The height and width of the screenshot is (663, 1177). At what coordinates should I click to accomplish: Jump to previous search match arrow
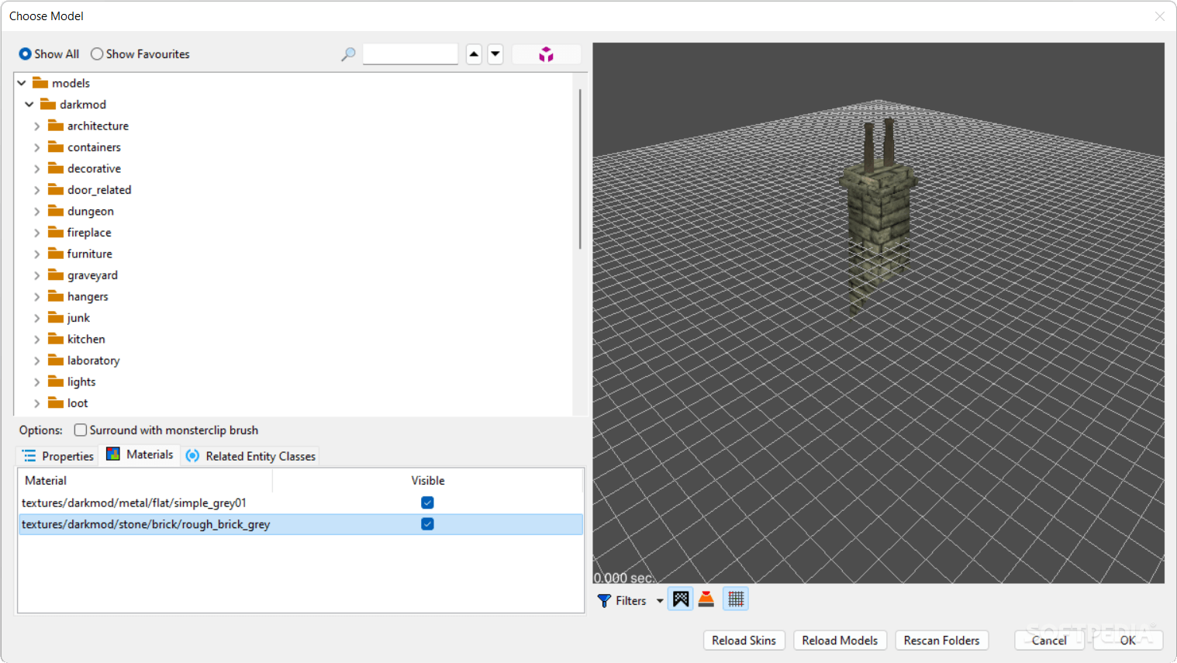point(474,54)
